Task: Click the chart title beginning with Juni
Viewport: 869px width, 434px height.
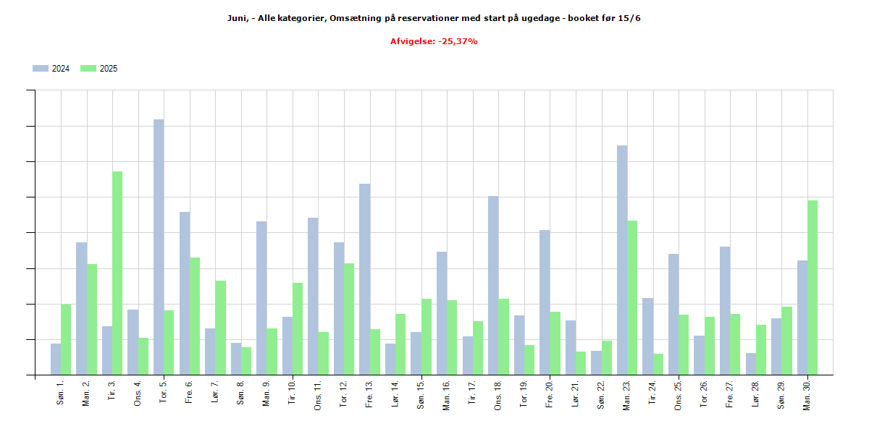Action: point(434,18)
